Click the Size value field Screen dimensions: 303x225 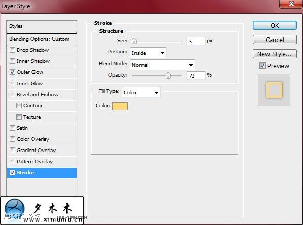(x=195, y=41)
